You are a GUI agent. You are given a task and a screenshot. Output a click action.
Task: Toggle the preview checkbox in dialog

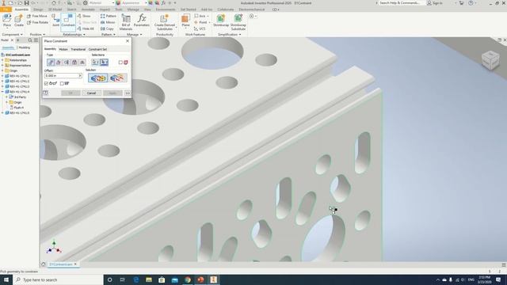coord(46,83)
